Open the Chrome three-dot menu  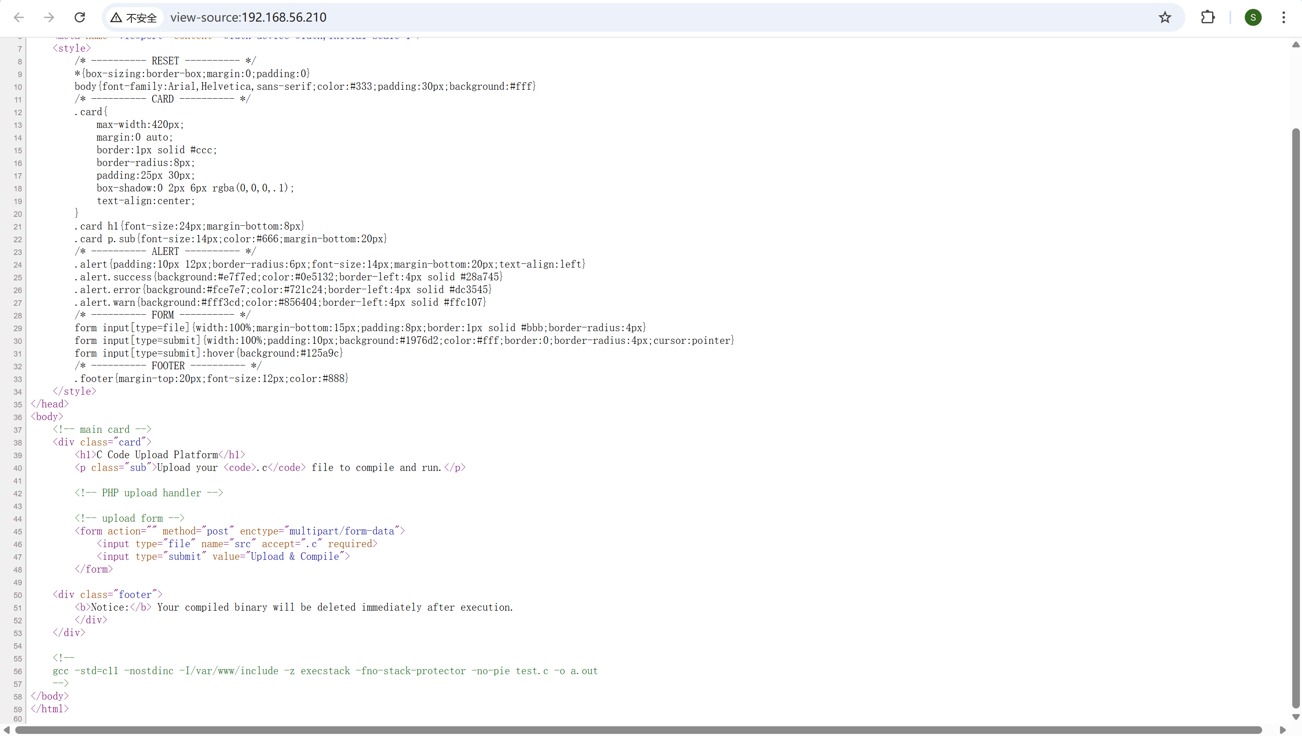coord(1283,18)
